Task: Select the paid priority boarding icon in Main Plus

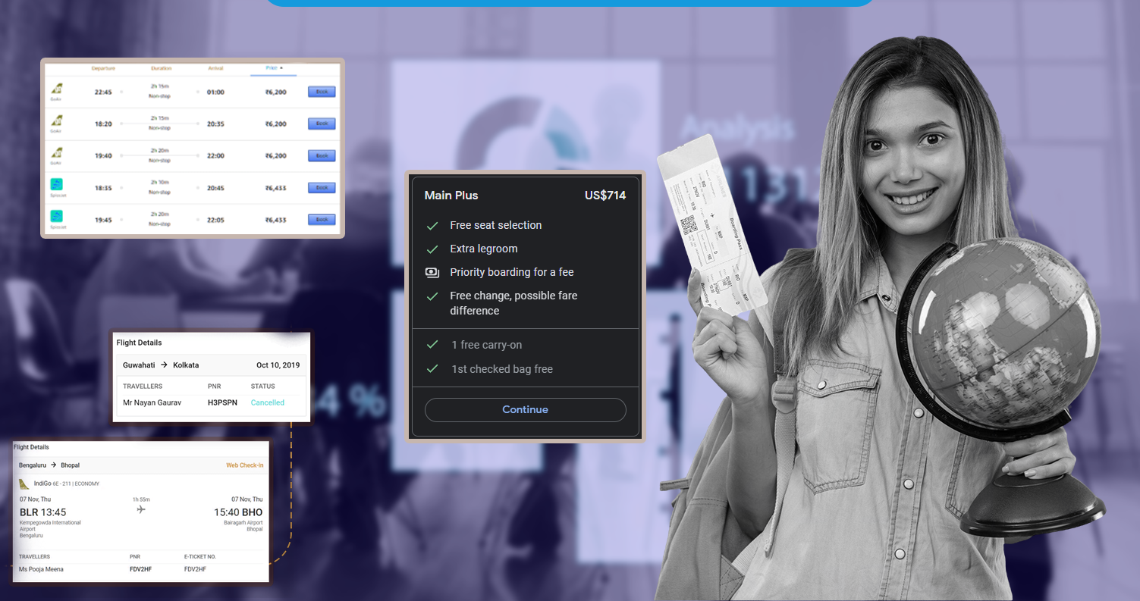Action: pos(432,271)
